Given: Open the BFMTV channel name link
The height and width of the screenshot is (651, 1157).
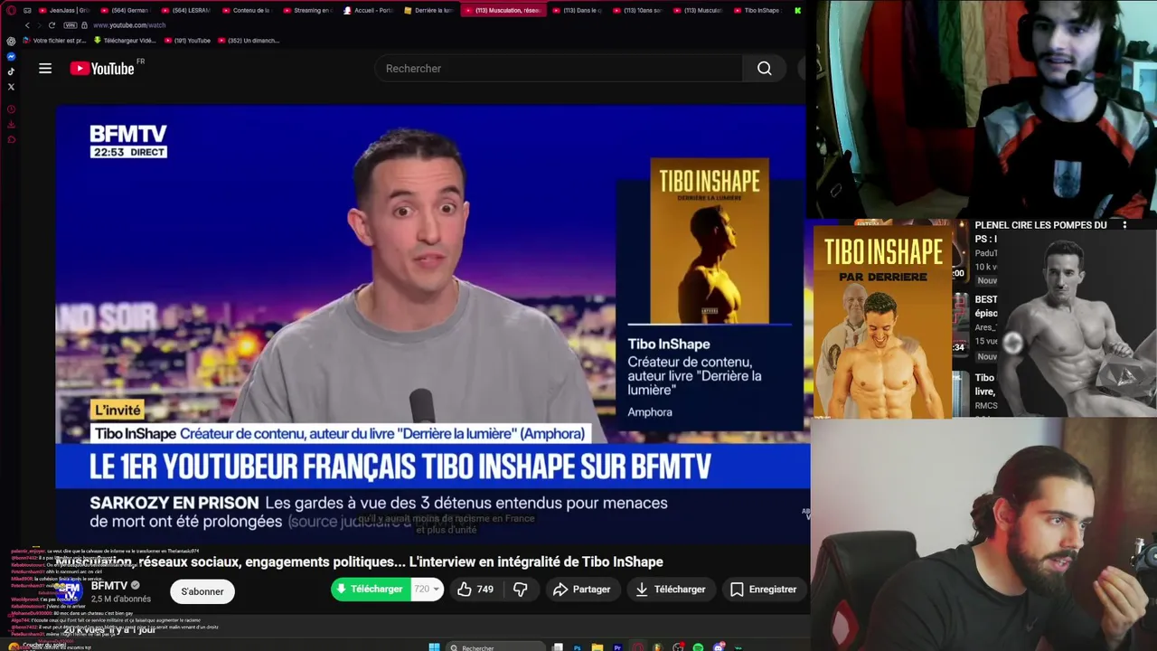Looking at the screenshot, I should (x=109, y=586).
